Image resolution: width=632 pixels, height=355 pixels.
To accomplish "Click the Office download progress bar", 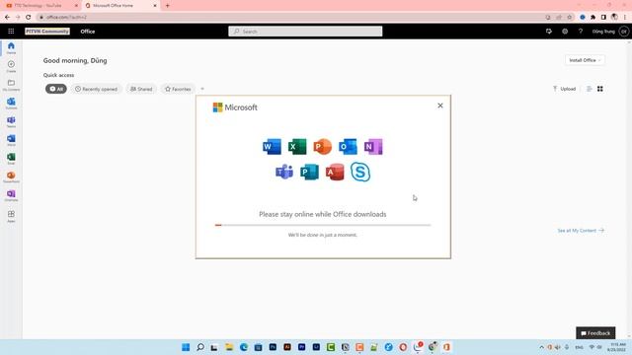I will (323, 225).
